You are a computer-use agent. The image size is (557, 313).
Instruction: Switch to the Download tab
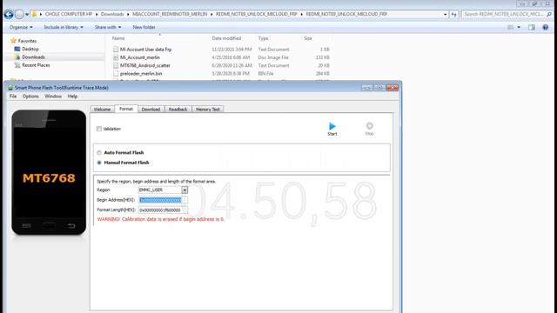(x=151, y=110)
